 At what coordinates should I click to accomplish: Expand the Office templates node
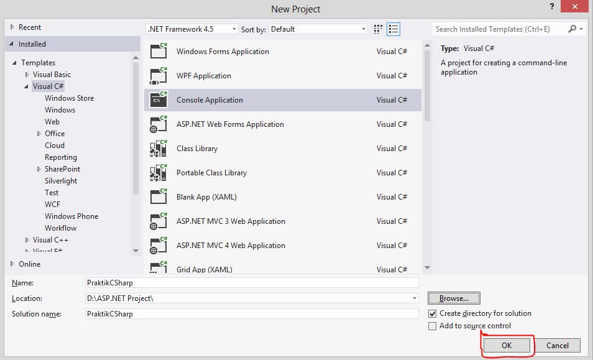[39, 133]
